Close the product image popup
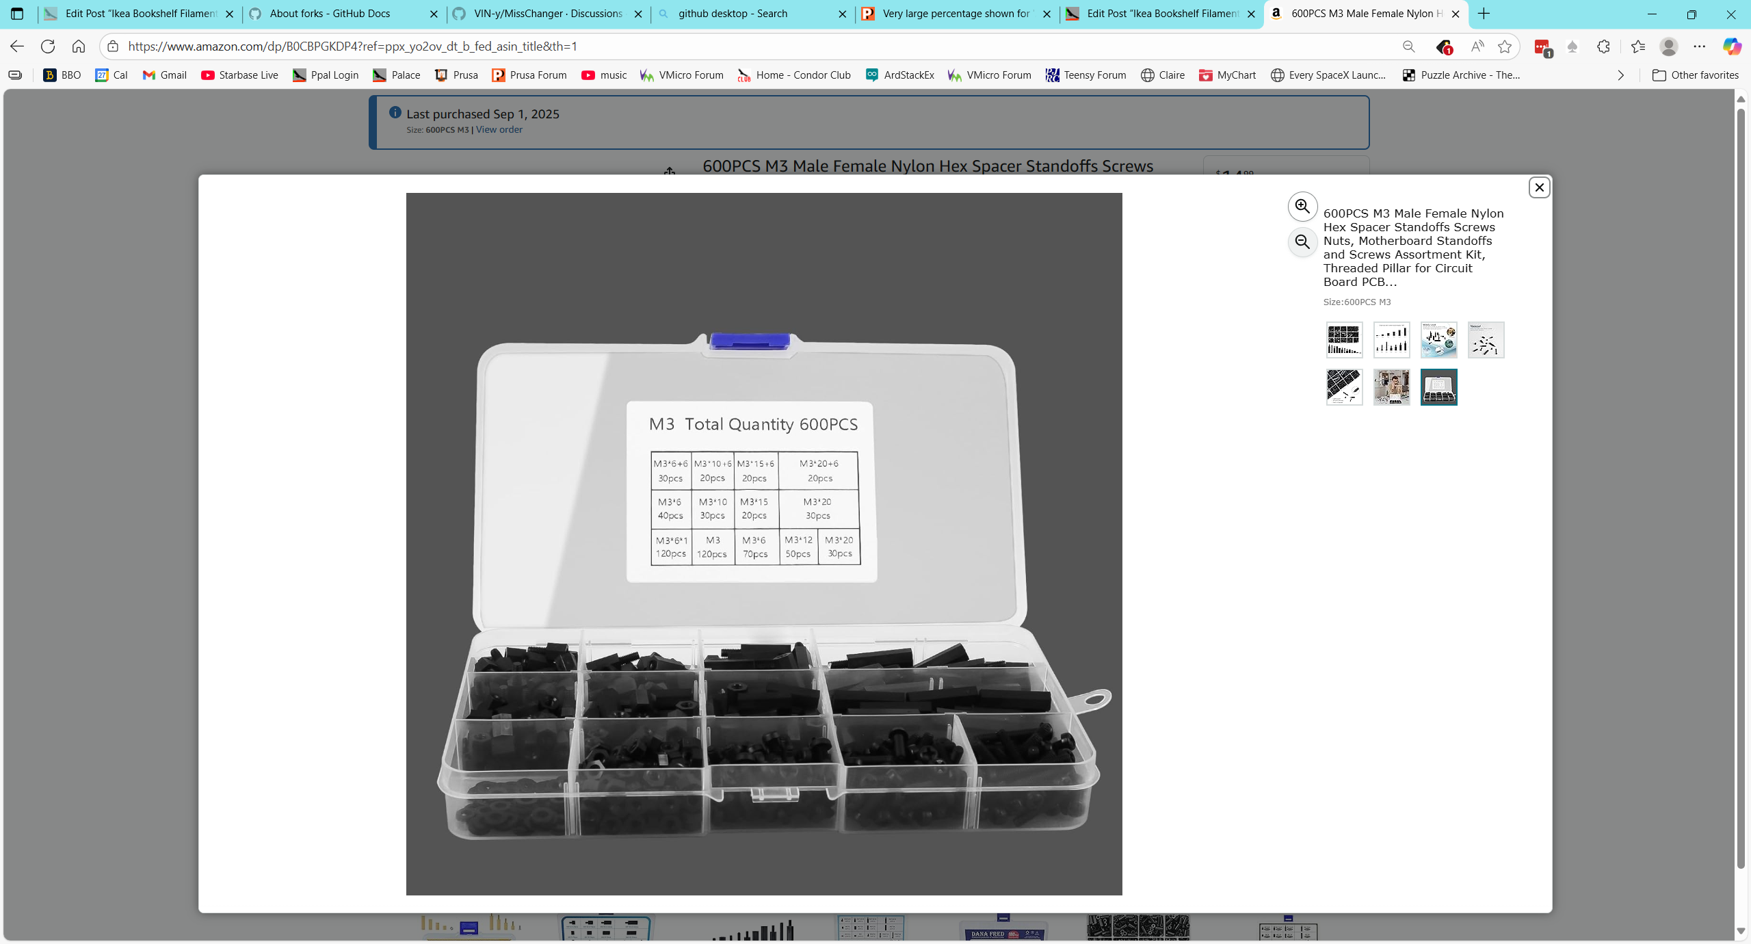Image resolution: width=1751 pixels, height=944 pixels. pyautogui.click(x=1539, y=187)
